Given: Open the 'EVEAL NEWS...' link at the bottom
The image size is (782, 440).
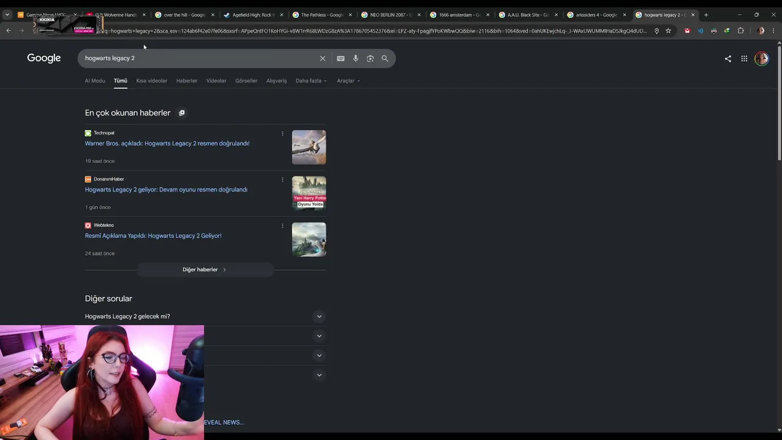Looking at the screenshot, I should point(224,422).
